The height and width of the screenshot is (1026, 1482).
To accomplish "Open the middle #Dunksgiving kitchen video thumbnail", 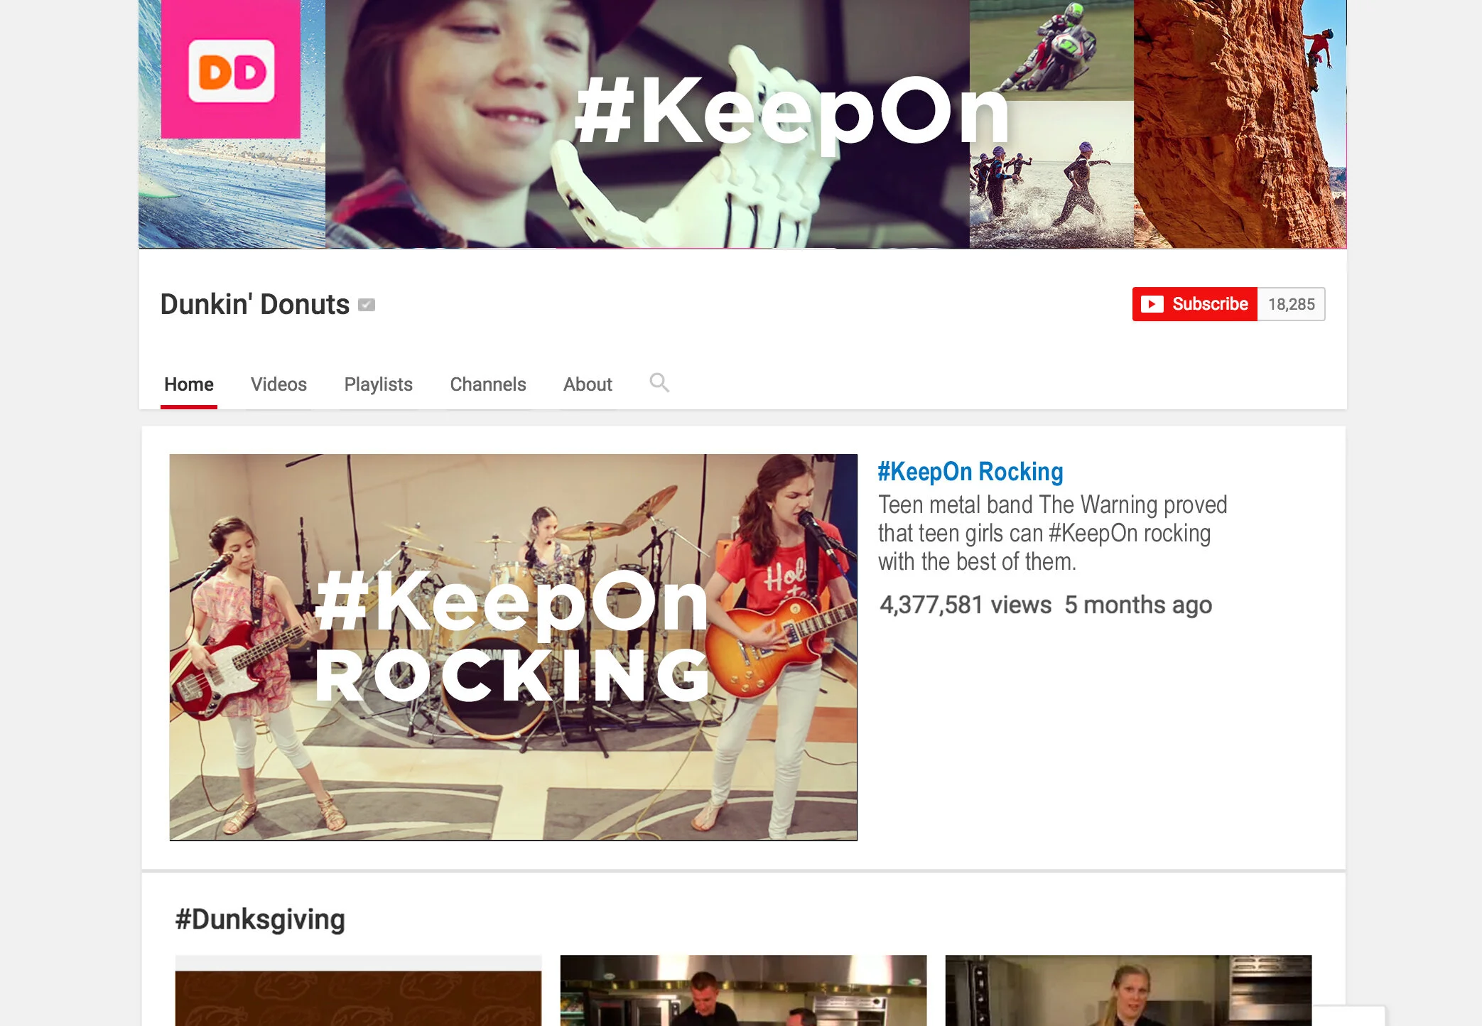I will pyautogui.click(x=743, y=990).
